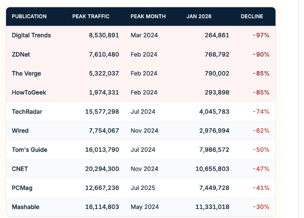Sort by the PEAK TRAFFIC column header
Viewport: 304px width, 218px height.
[x=91, y=16]
